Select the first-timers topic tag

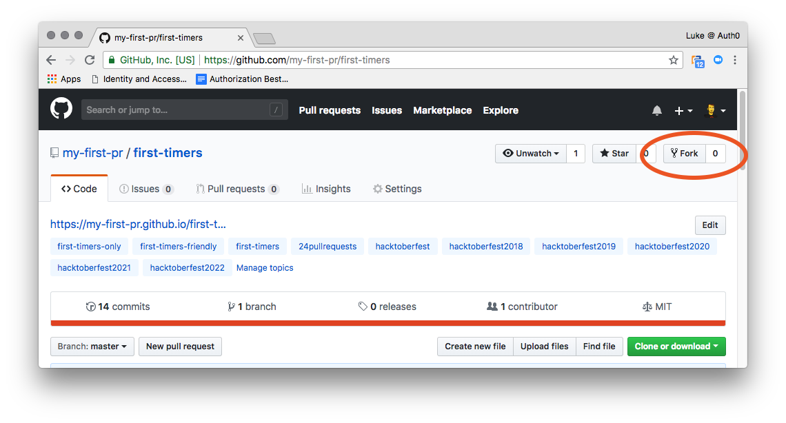(x=258, y=247)
